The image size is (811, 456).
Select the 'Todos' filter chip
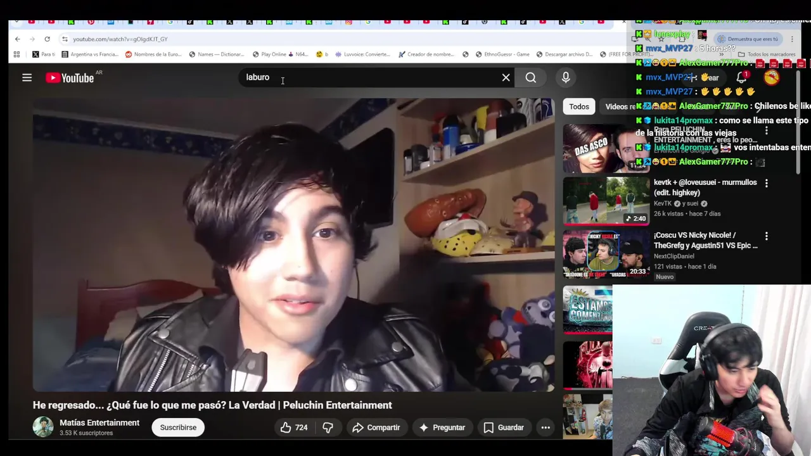pos(578,106)
